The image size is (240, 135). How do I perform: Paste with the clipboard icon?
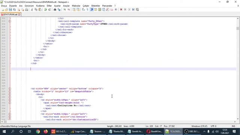pyautogui.click(x=40, y=10)
